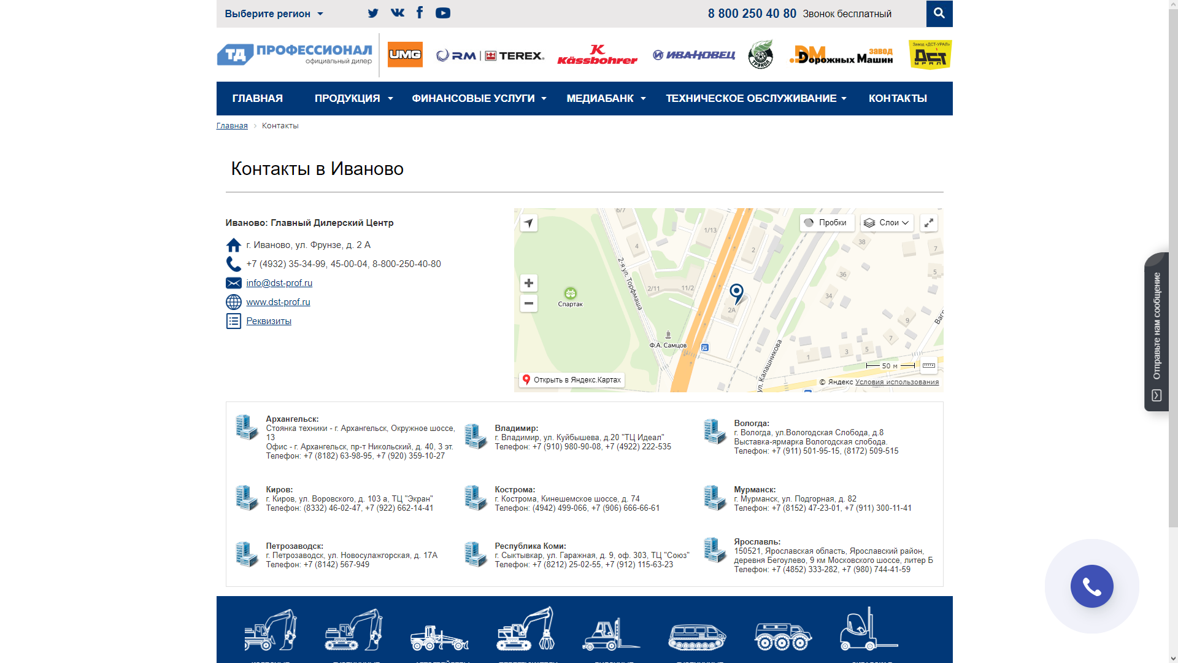Click the TD Professional logo
The height and width of the screenshot is (663, 1178).
294,54
